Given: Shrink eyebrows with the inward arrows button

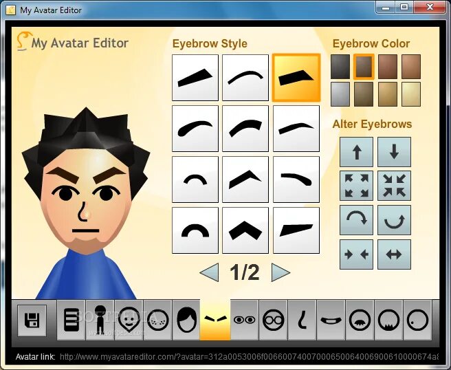Looking at the screenshot, I should (394, 186).
